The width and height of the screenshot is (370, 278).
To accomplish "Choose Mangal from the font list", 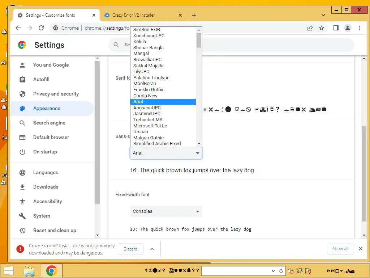I will tap(163, 54).
